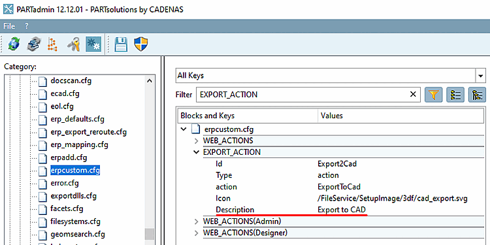Expand the WEB_ACTIONS(Designer) block
Image resolution: width=490 pixels, height=245 pixels.
(196, 233)
